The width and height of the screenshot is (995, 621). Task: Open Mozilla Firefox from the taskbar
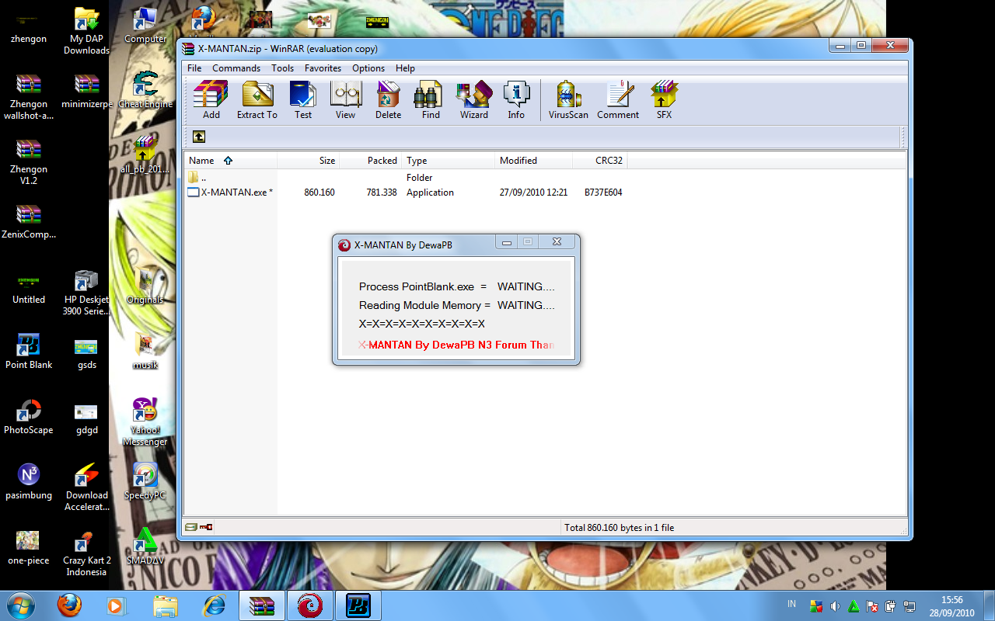[x=69, y=604]
